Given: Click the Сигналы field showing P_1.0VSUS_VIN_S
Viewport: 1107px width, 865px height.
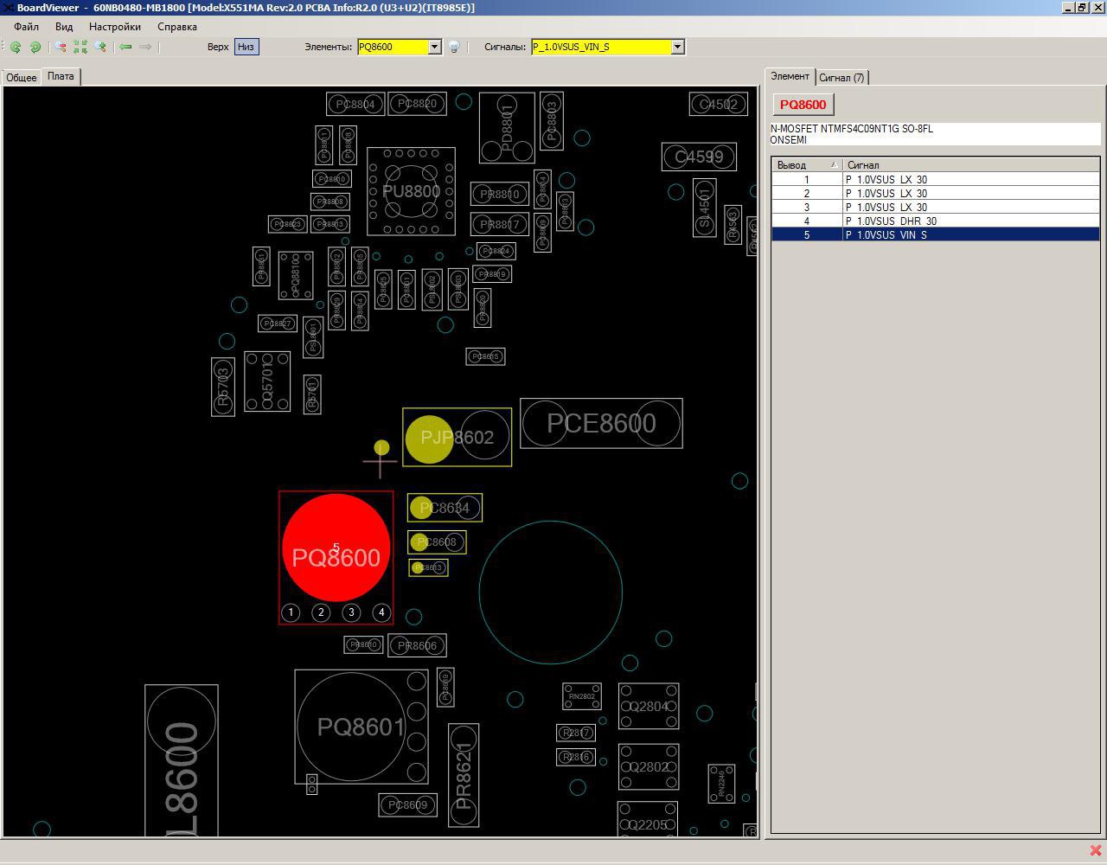Looking at the screenshot, I should tap(601, 47).
